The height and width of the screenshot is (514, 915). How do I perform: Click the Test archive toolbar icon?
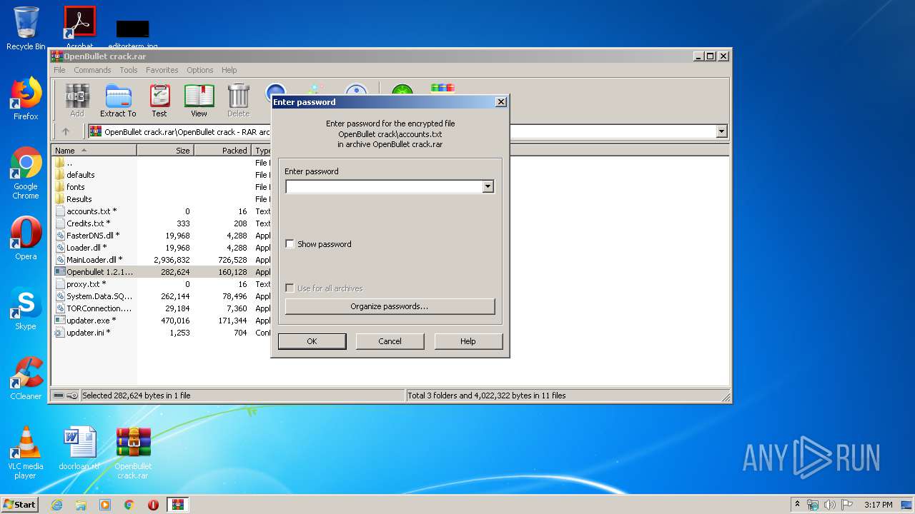pyautogui.click(x=159, y=101)
